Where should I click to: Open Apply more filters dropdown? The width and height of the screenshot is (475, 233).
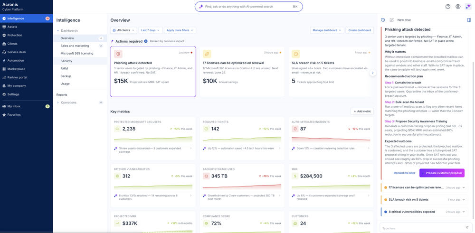point(180,30)
